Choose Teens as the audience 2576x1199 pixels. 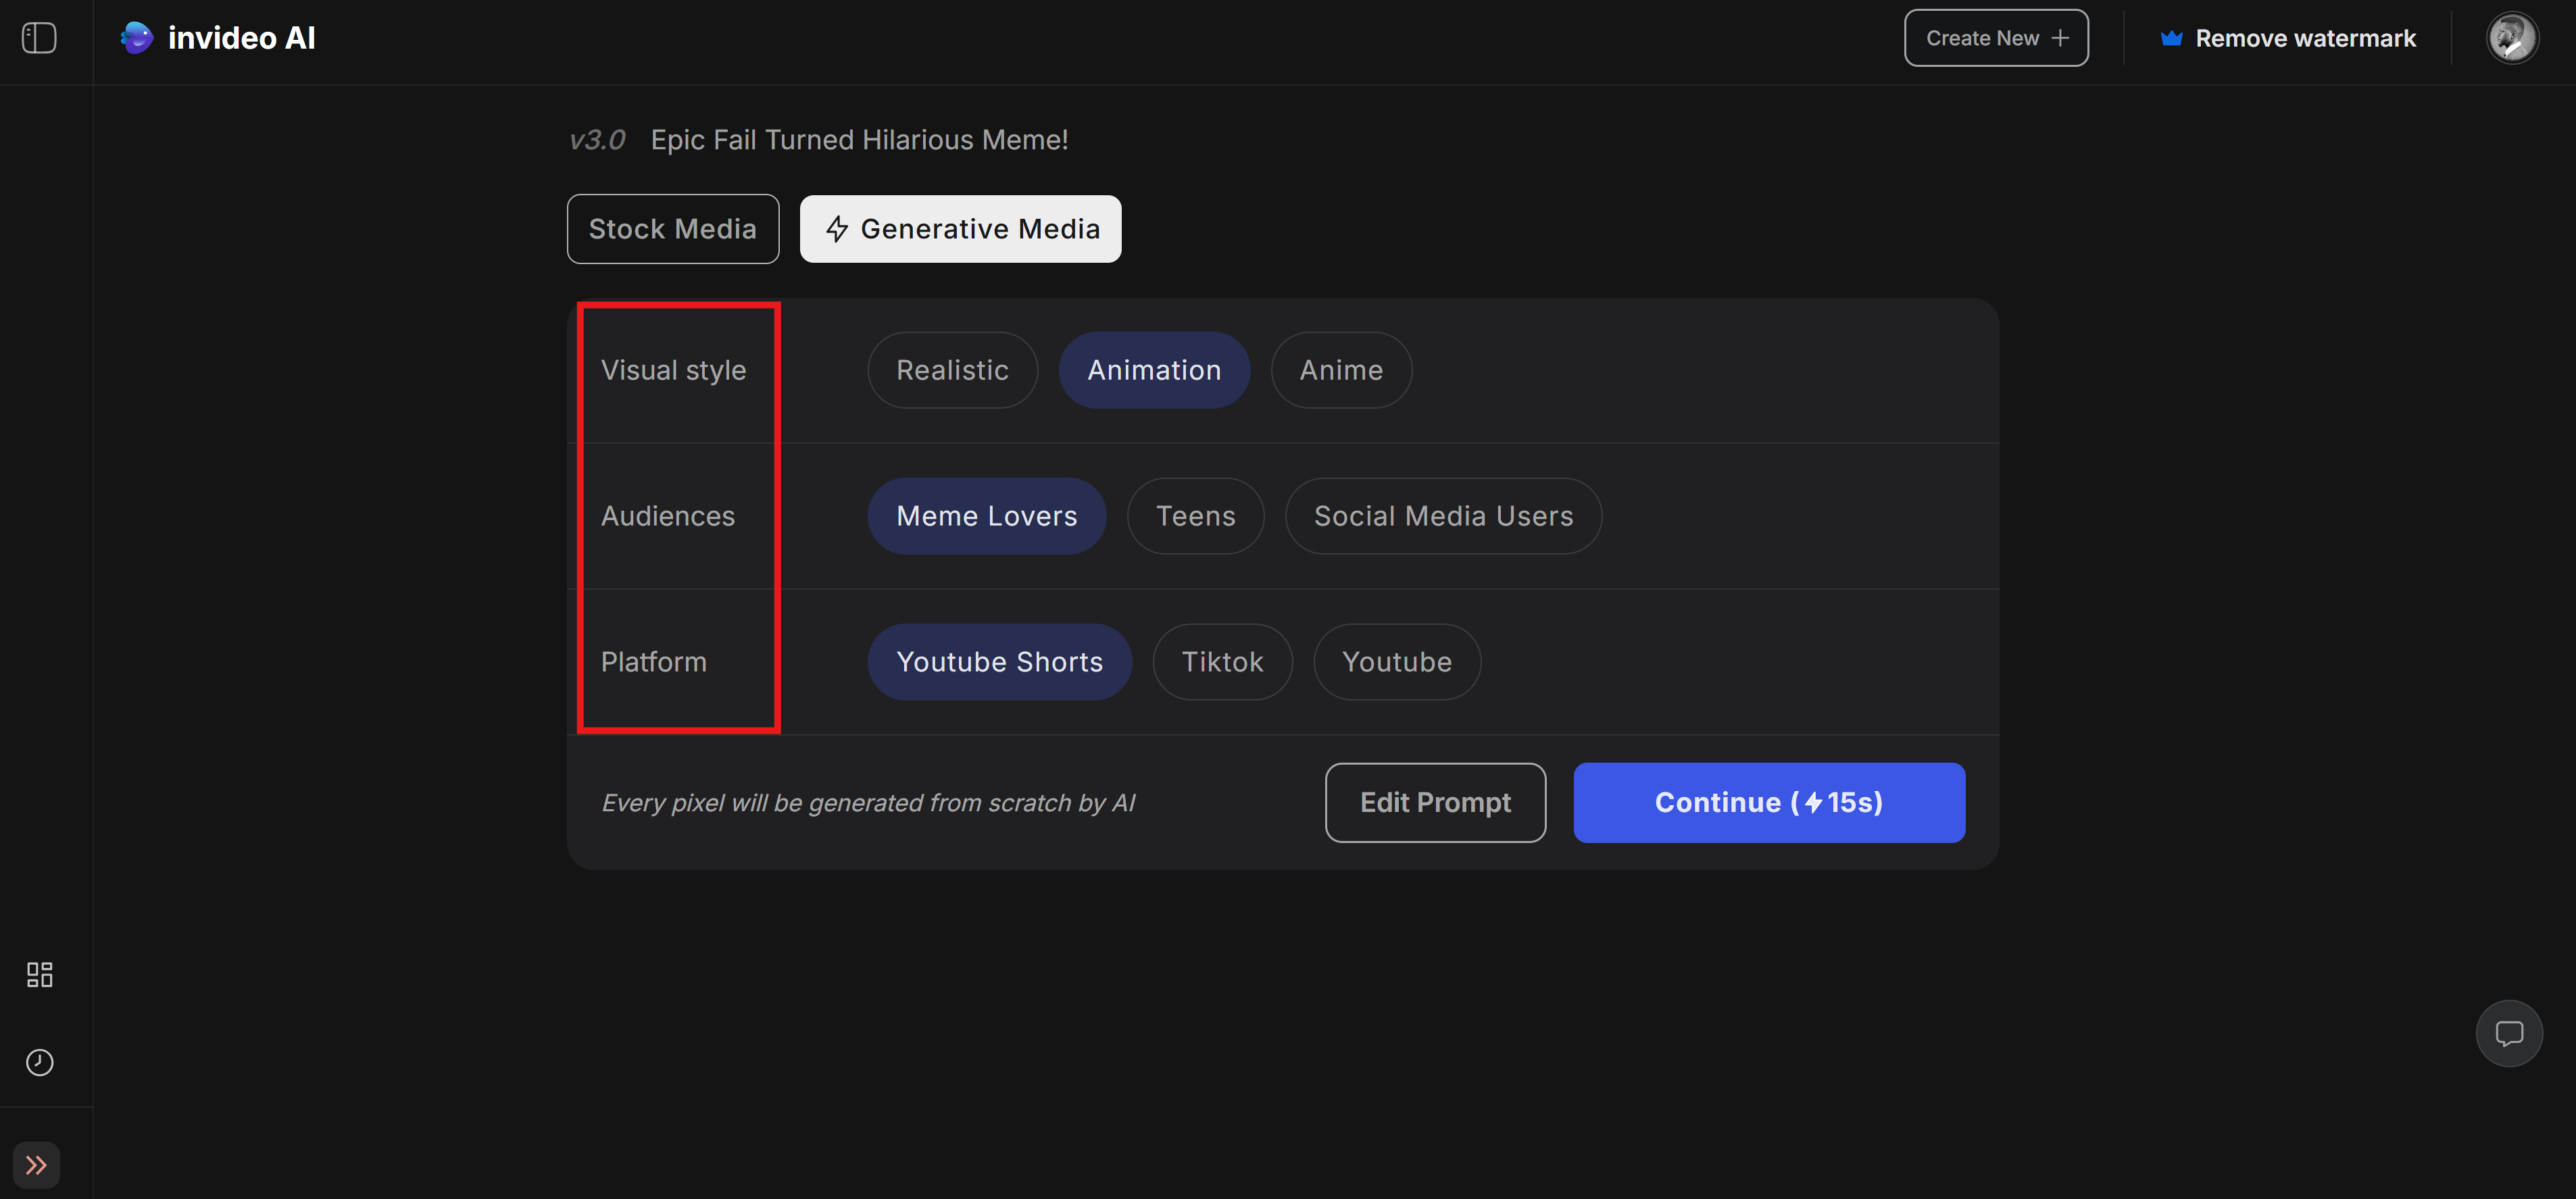pos(1195,515)
